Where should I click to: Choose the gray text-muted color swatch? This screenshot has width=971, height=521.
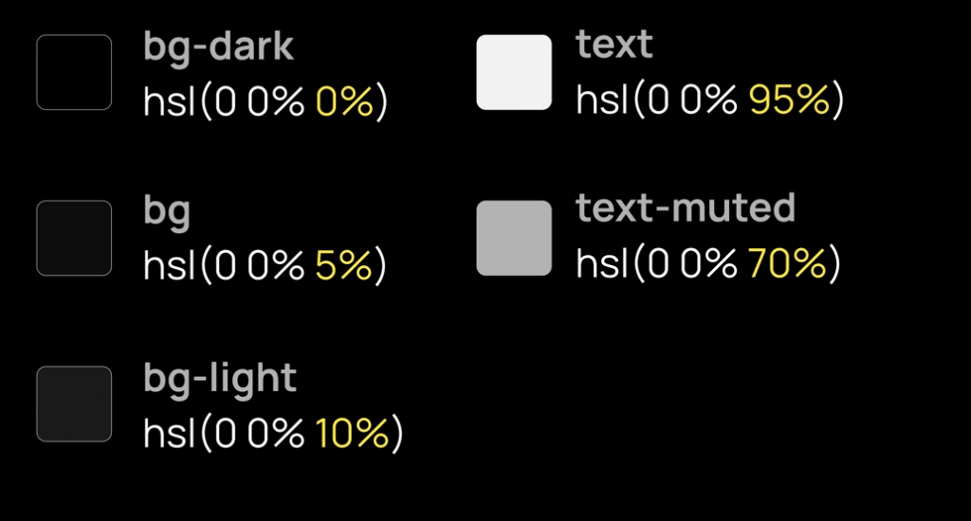coord(514,238)
